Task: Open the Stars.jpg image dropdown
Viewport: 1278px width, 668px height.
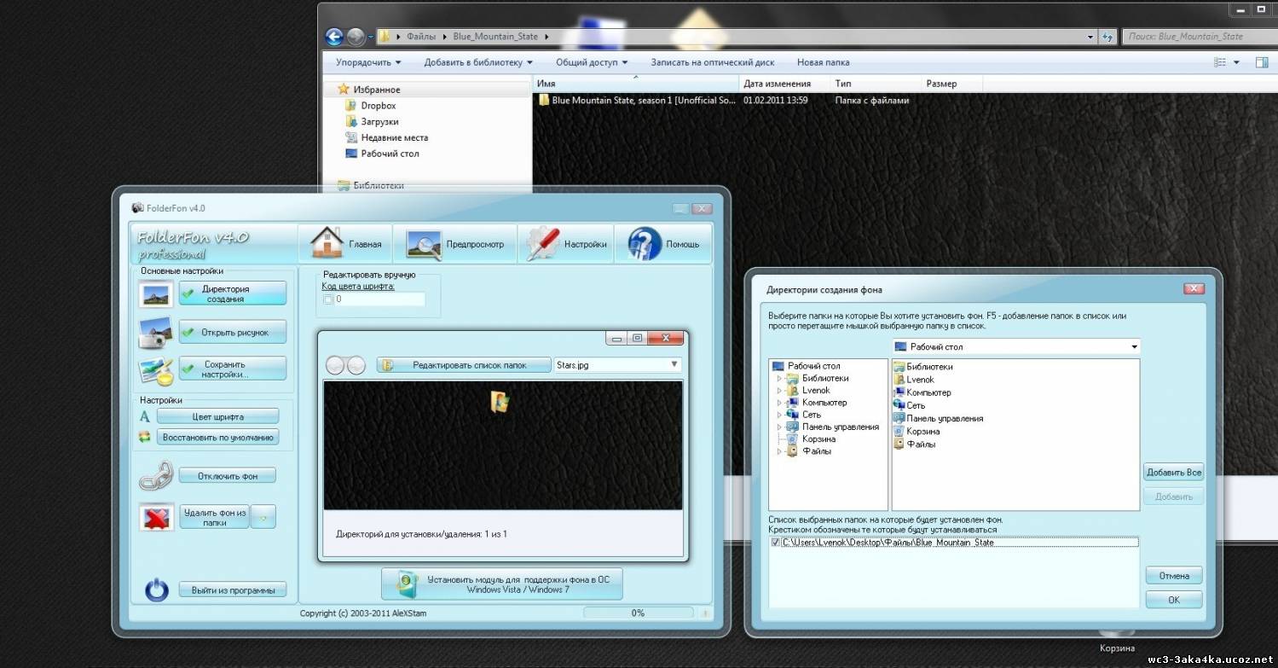Action: [x=674, y=365]
